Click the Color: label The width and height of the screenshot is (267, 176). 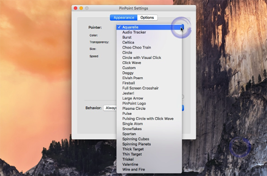click(x=93, y=35)
